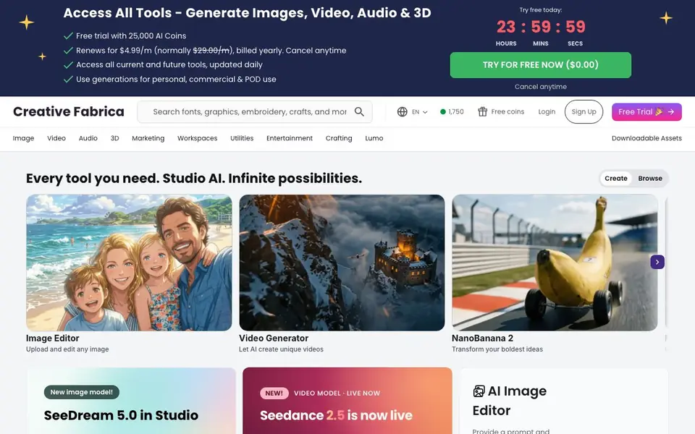Click the 'Renews for $4.99/m' billing line
695x434 pixels.
click(211, 51)
